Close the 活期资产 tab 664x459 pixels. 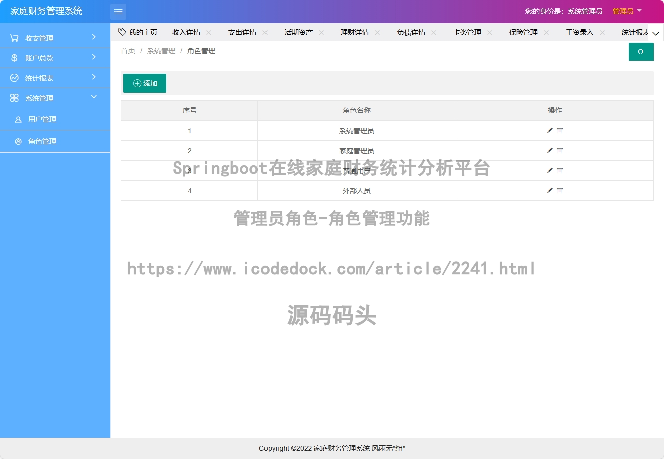pyautogui.click(x=321, y=32)
